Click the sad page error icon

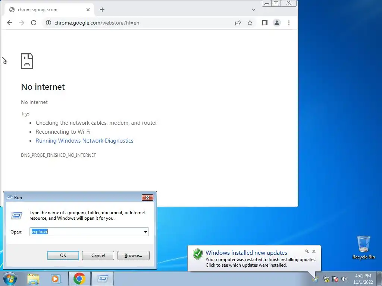[x=27, y=61]
